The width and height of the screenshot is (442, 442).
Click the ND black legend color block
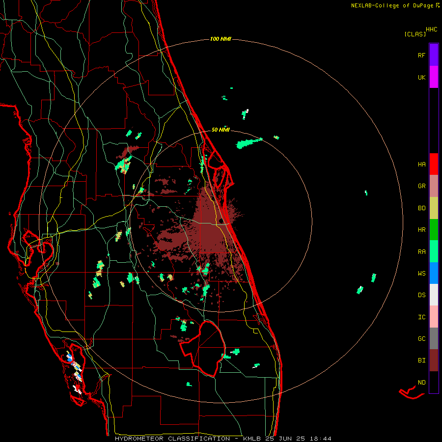point(434,382)
